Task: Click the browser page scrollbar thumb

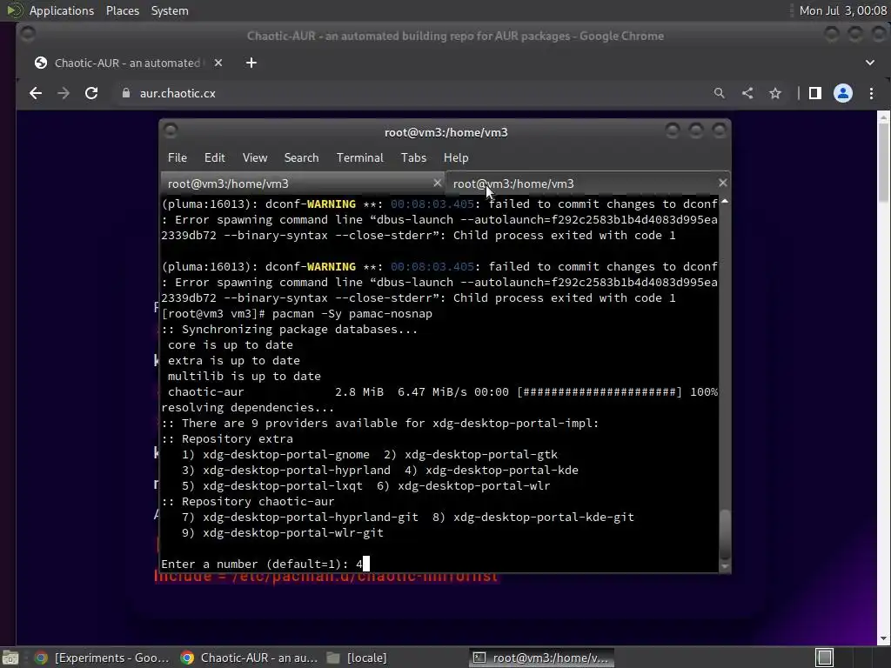Action: click(883, 161)
